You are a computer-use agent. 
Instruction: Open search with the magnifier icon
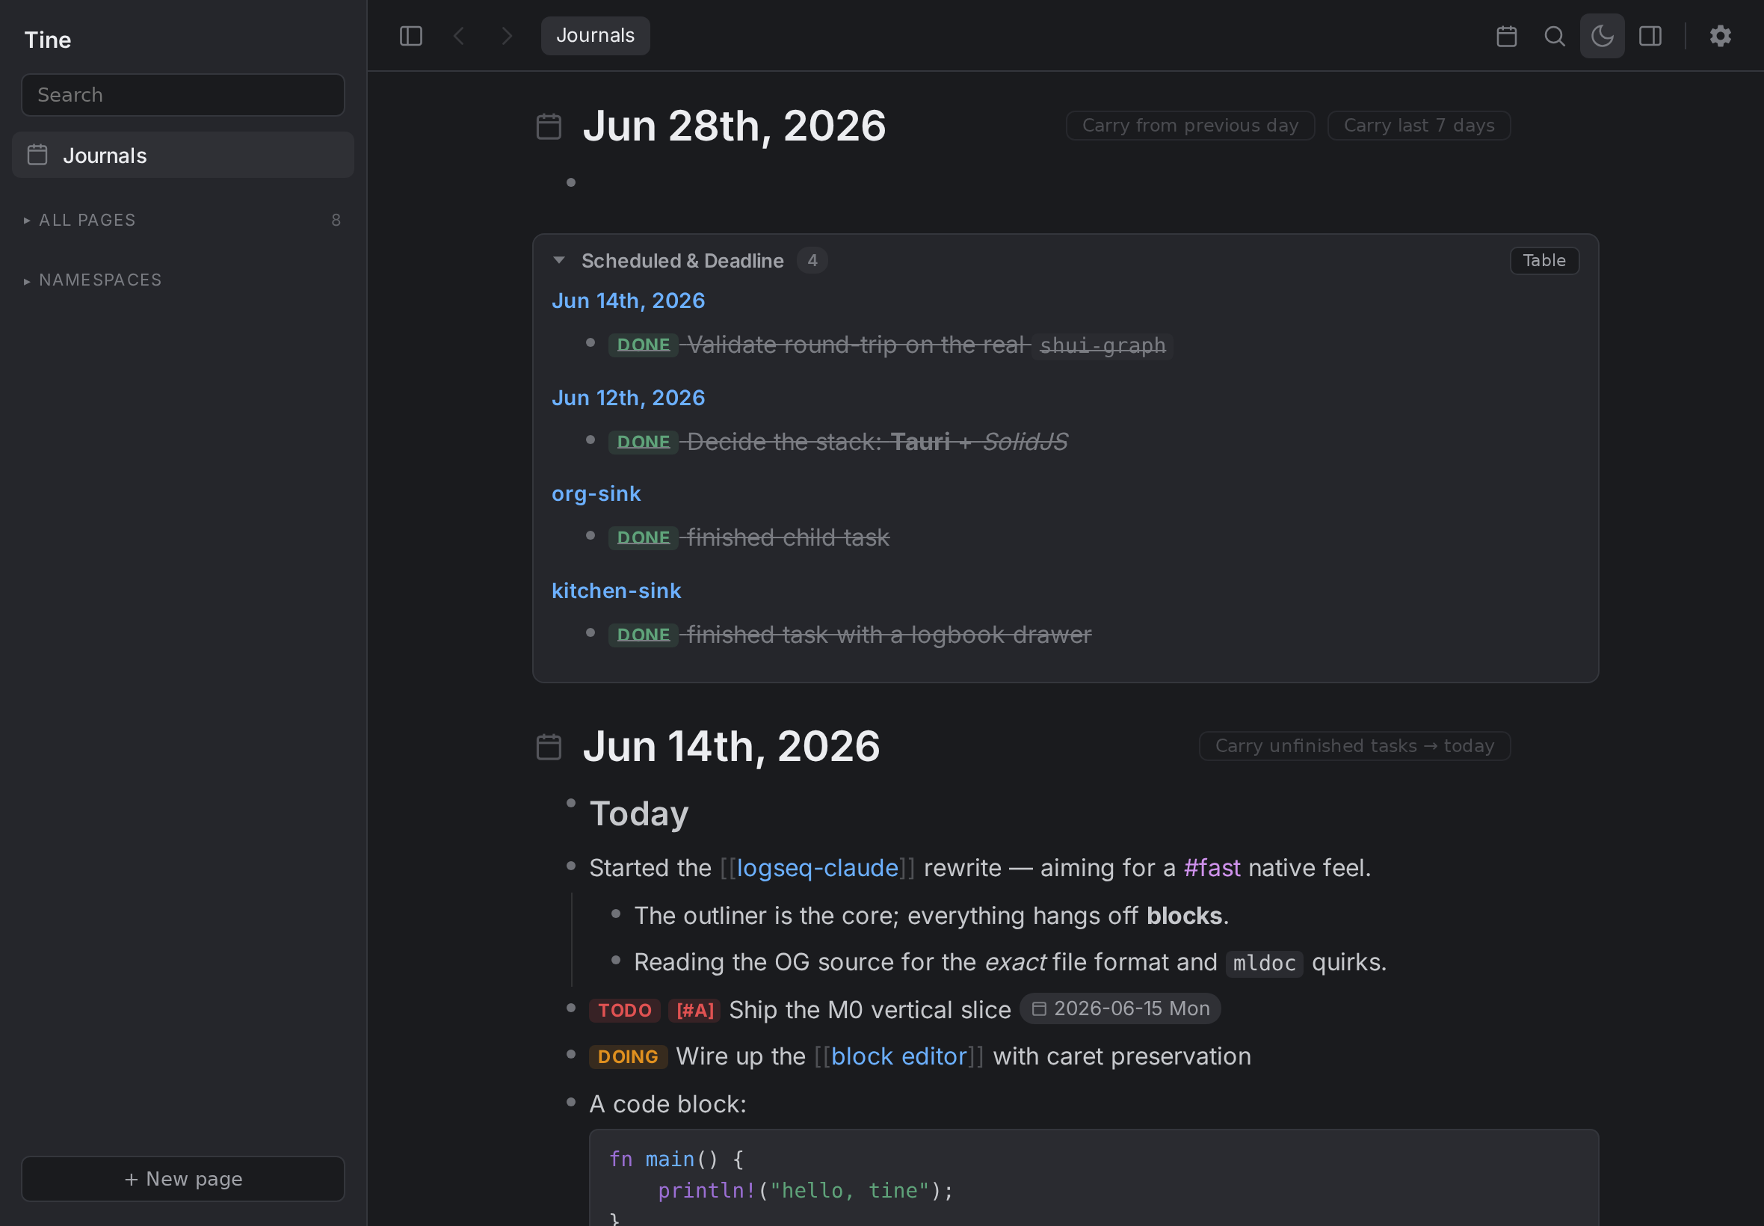(1555, 35)
